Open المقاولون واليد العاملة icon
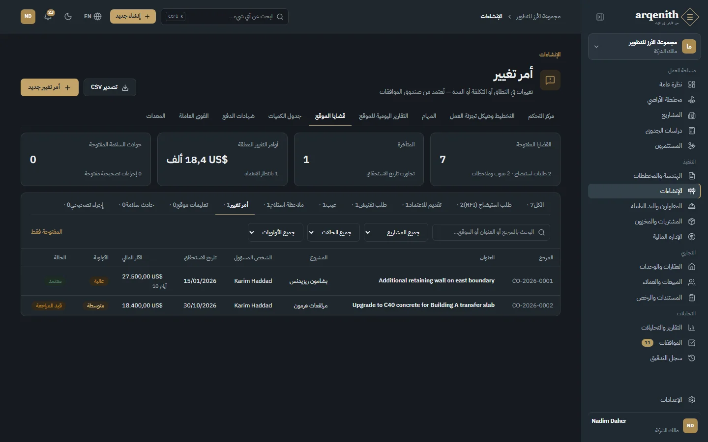The height and width of the screenshot is (442, 708). click(x=692, y=206)
